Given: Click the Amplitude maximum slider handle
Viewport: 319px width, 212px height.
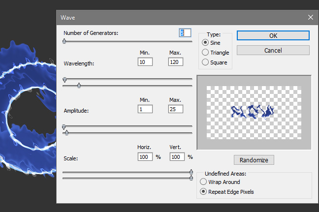Looking at the screenshot, I should point(66,132).
